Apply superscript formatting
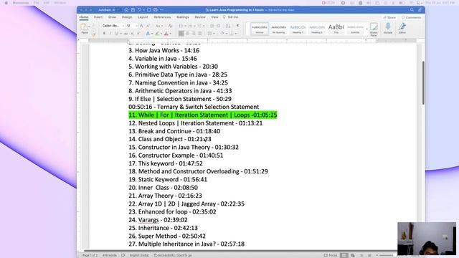Image resolution: width=459 pixels, height=258 pixels. pyautogui.click(x=138, y=34)
